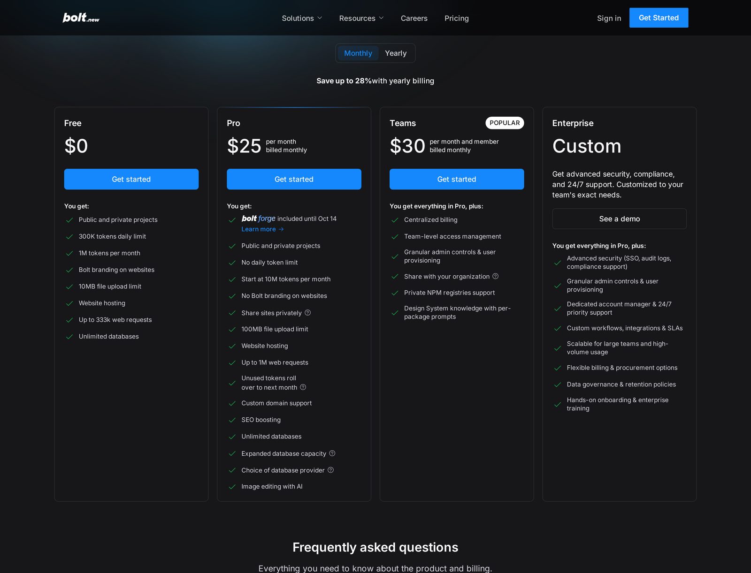This screenshot has width=751, height=573.
Task: Switch billing to Monthly
Action: [x=358, y=53]
